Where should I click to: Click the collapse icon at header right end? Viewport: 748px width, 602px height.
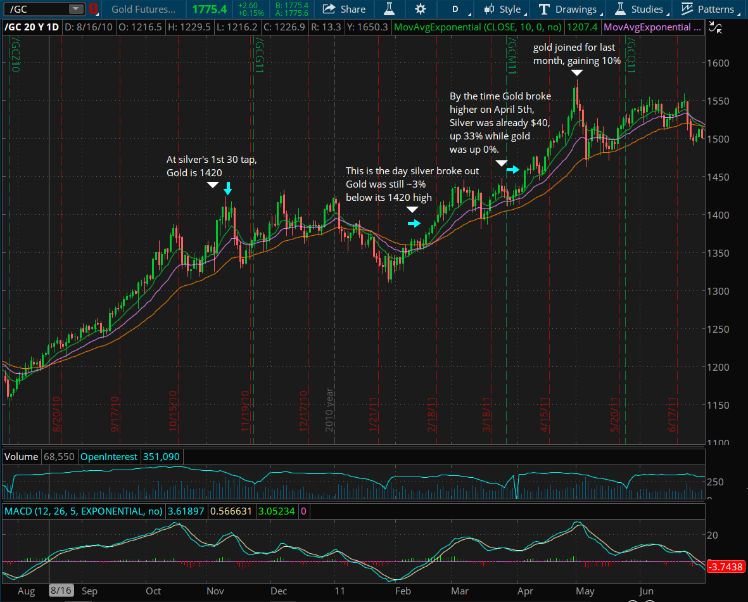715,27
